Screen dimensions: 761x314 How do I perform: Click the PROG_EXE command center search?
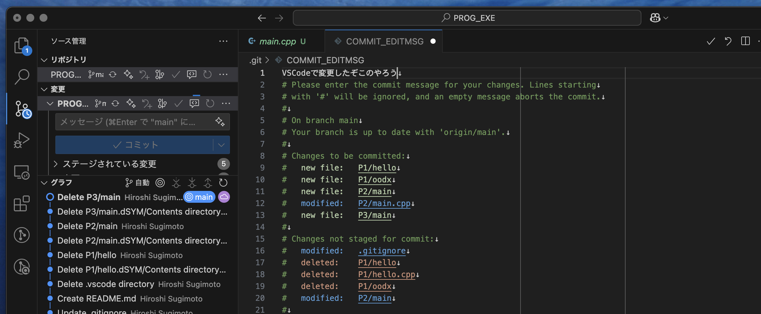pos(467,18)
